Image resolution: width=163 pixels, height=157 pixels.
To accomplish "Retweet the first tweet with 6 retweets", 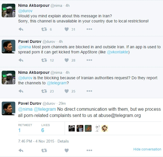I will (44, 29).
